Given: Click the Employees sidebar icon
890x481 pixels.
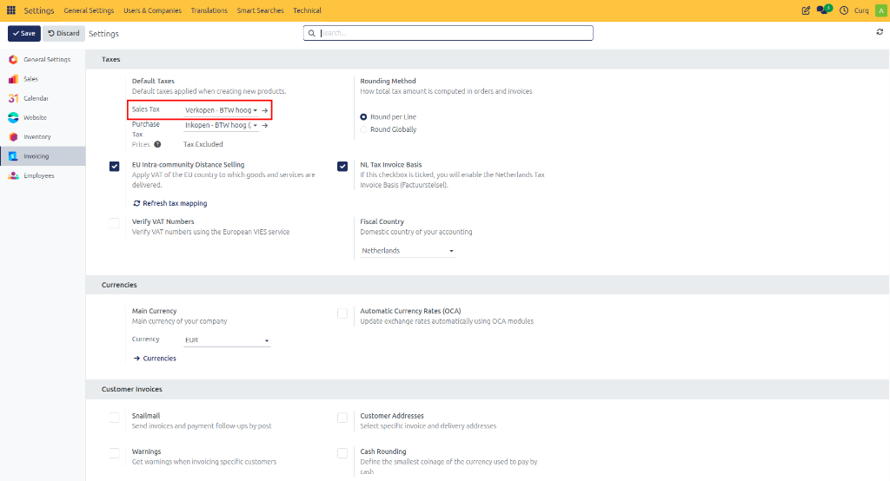Looking at the screenshot, I should coord(13,175).
